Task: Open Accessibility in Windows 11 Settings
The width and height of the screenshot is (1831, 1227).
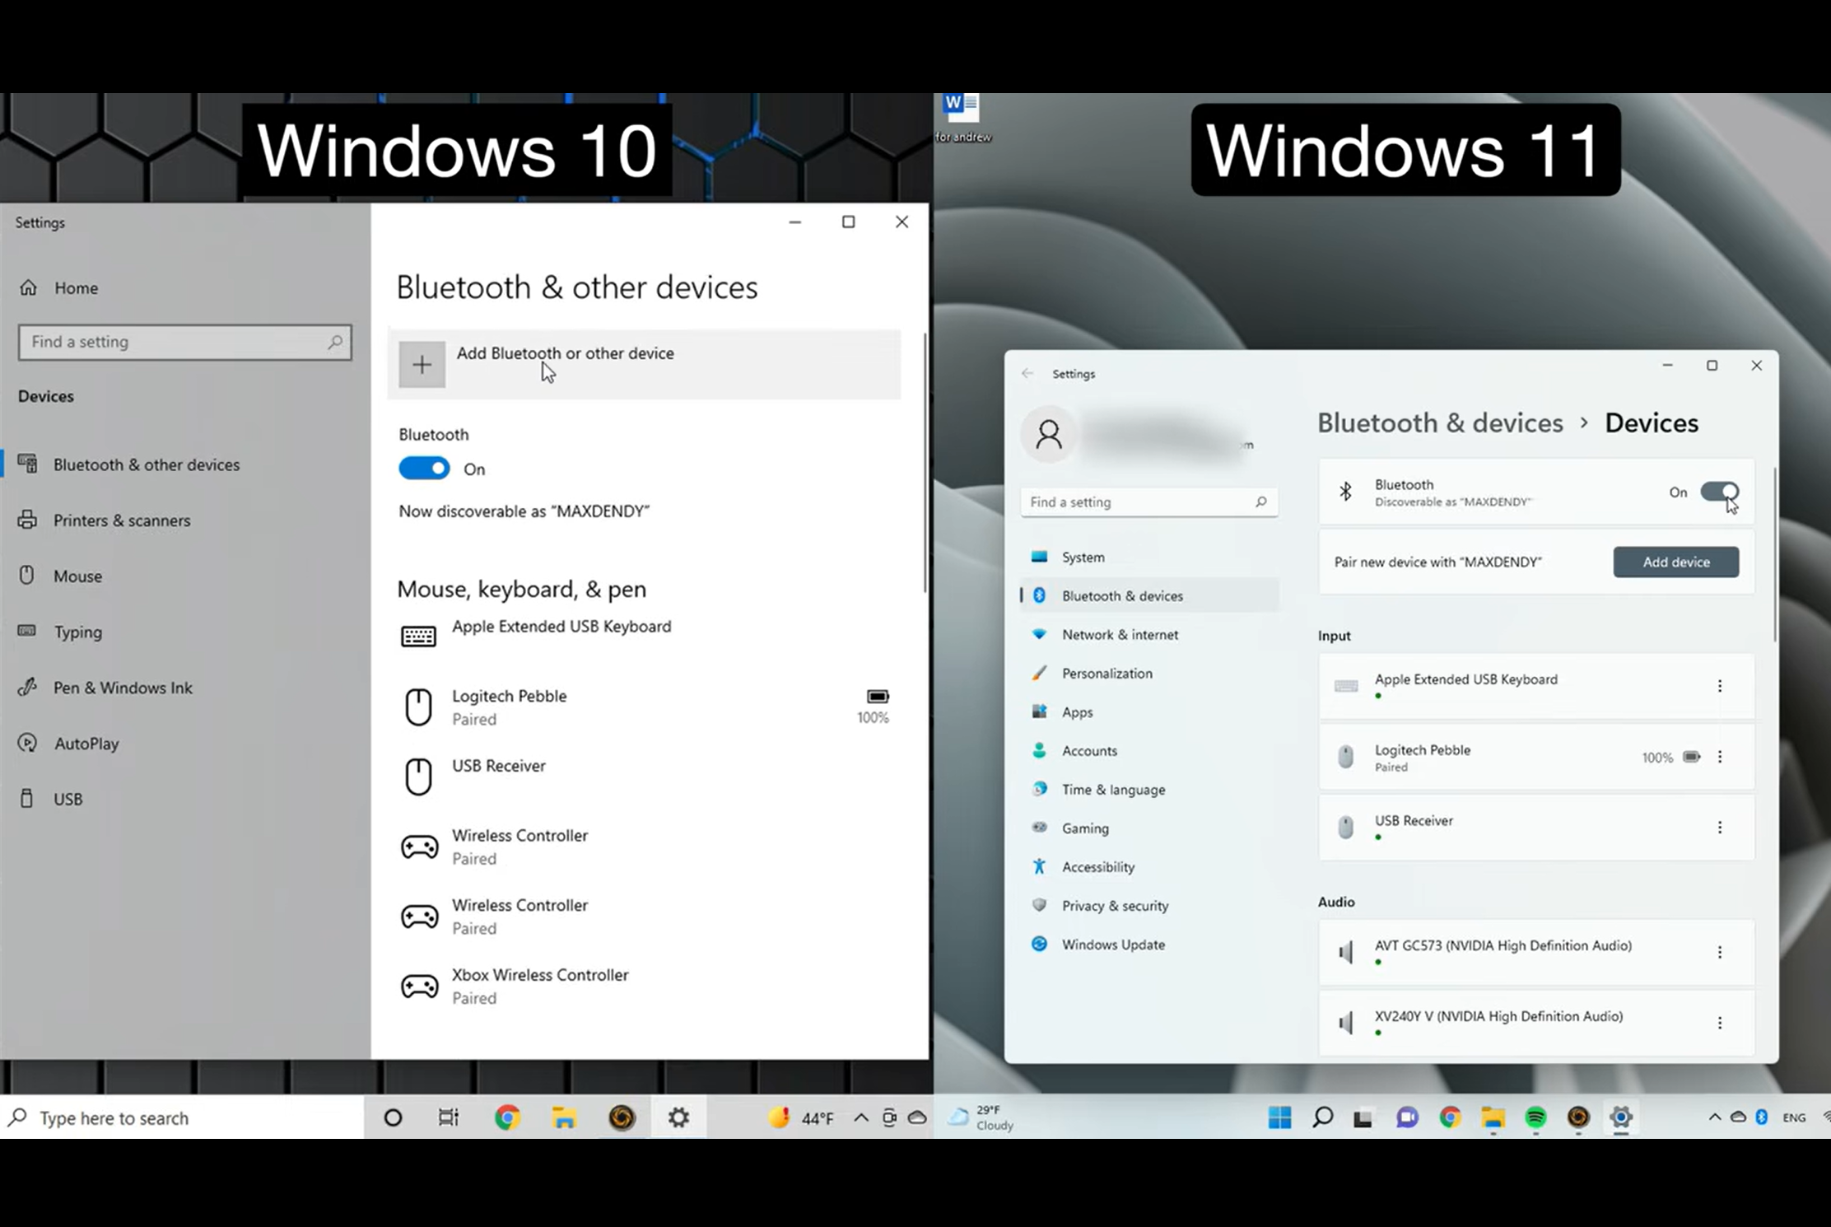Action: click(x=1148, y=866)
